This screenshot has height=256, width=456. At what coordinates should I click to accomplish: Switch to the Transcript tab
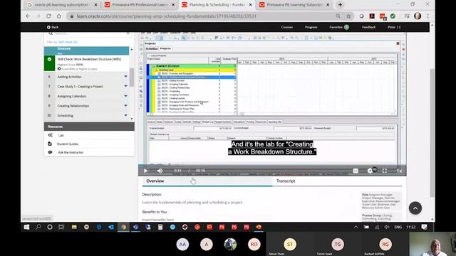[286, 181]
